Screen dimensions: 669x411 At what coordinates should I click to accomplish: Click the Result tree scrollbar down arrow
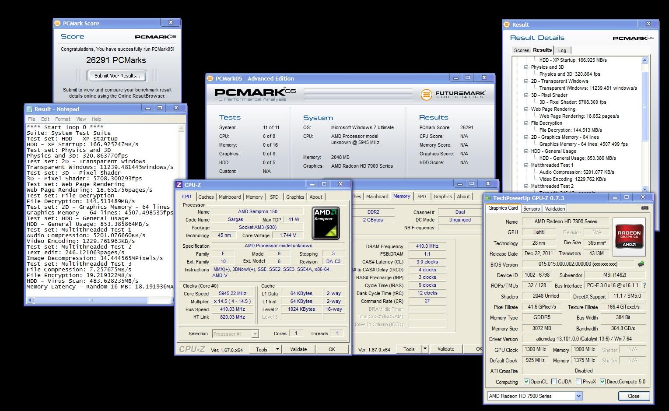point(644,190)
